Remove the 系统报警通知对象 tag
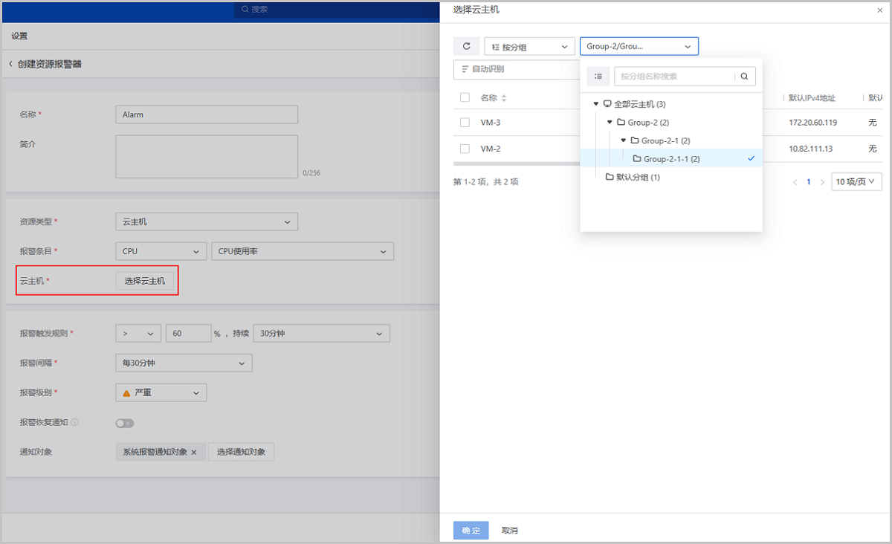The image size is (892, 544). coord(194,452)
